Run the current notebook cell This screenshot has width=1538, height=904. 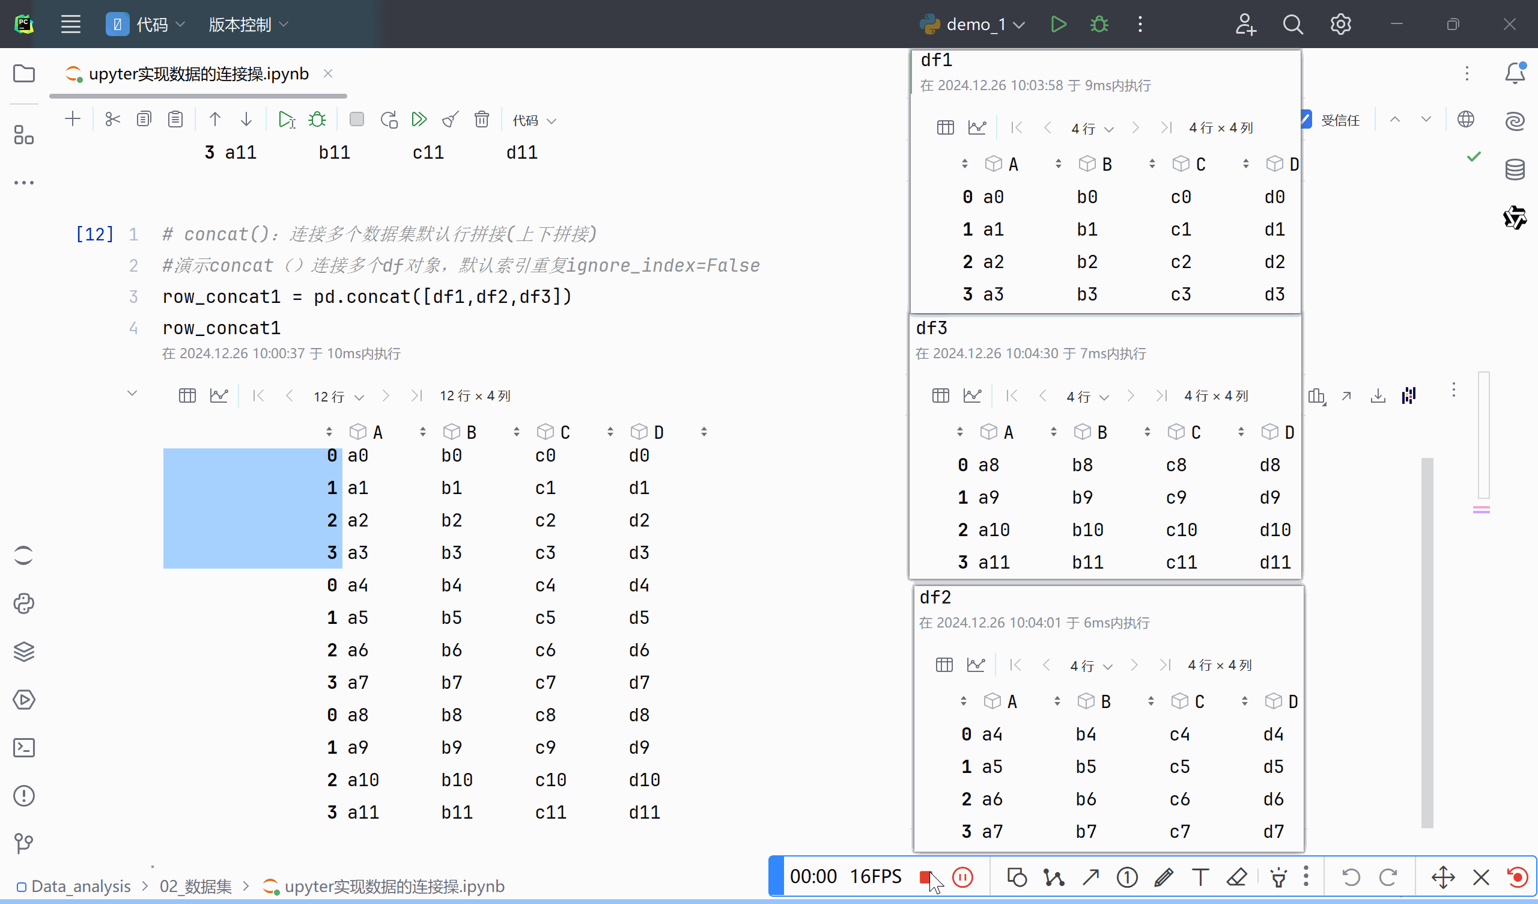tap(286, 119)
